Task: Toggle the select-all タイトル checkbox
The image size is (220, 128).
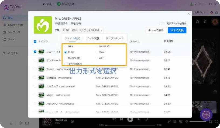Action: (x=35, y=42)
